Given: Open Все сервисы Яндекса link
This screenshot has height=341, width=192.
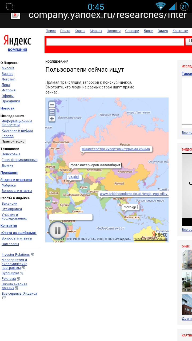Looking at the screenshot, I should [x=19, y=294].
